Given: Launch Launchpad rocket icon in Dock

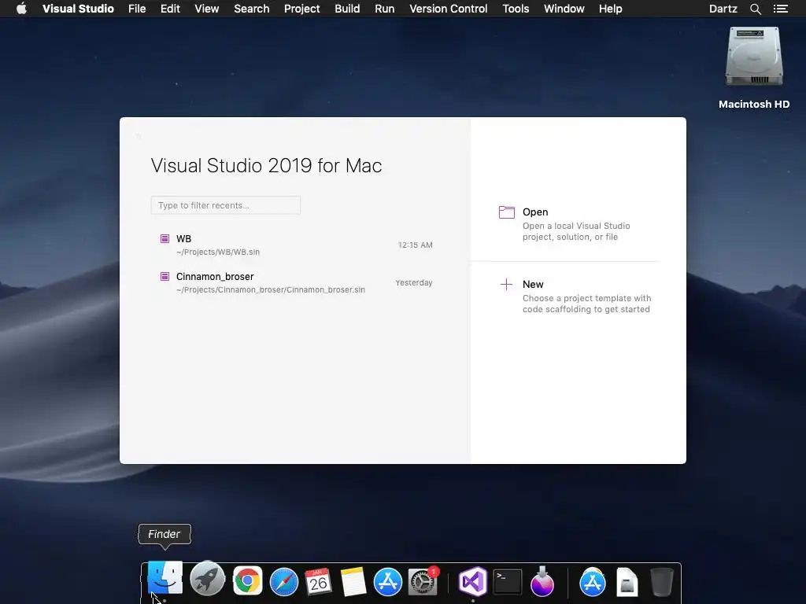Looking at the screenshot, I should click(207, 580).
